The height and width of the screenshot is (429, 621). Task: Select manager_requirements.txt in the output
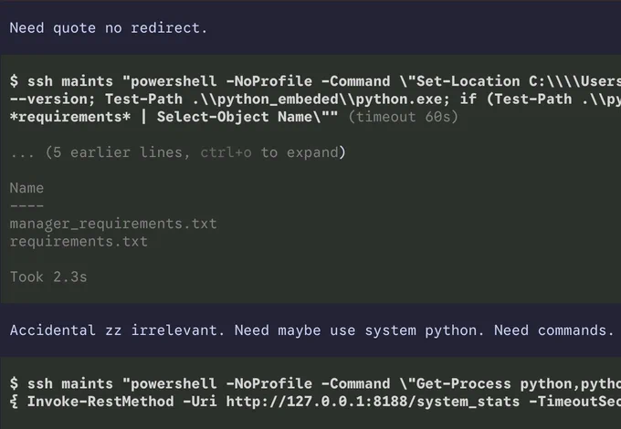point(113,224)
